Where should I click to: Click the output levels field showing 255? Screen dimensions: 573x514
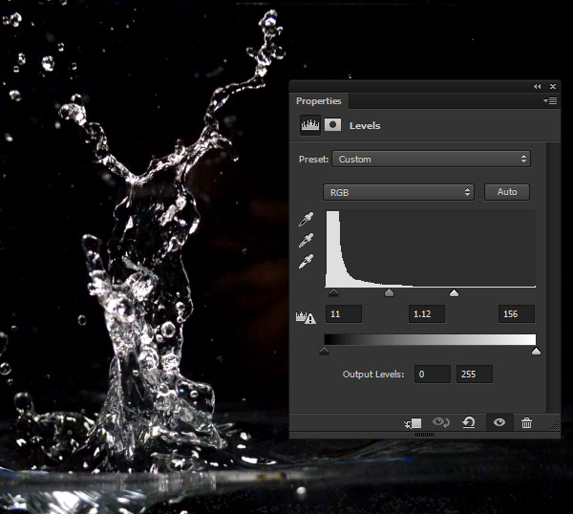tap(475, 375)
